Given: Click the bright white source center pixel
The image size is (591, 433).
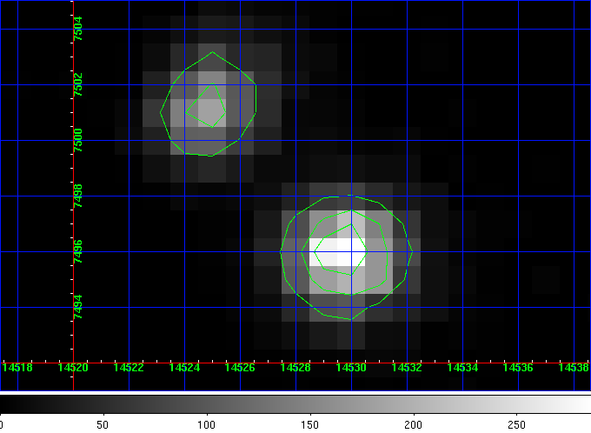Looking at the screenshot, I should pos(351,252).
